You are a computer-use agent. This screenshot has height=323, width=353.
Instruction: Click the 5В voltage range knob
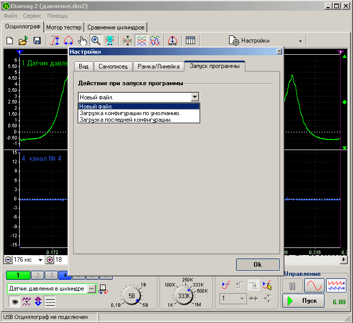coord(132,296)
